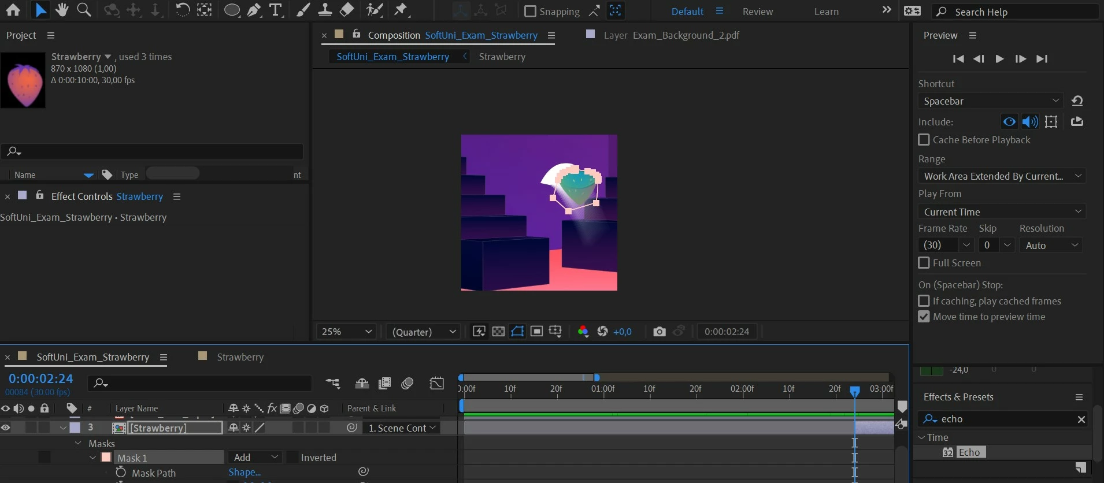Check the Inverted box for Mask 1

coord(292,457)
